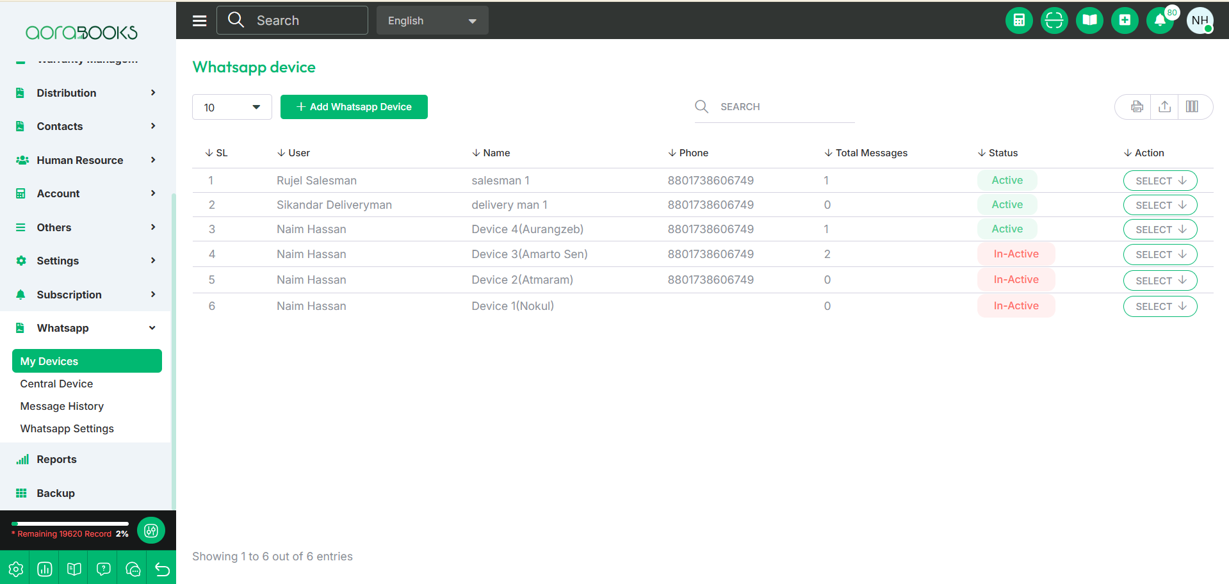Click the Reports bar chart icon
The width and height of the screenshot is (1229, 584).
click(22, 459)
